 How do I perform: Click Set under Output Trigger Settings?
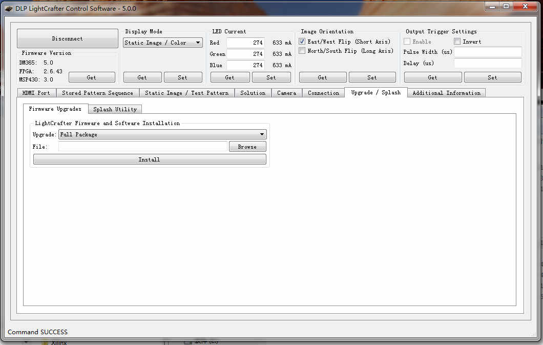tap(492, 77)
